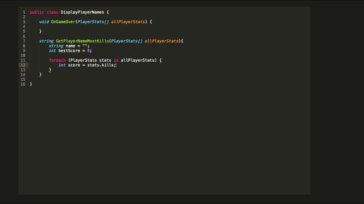Click allPlayerStats in the foreach loop
Screen dimensions: 364x204
pos(138,60)
